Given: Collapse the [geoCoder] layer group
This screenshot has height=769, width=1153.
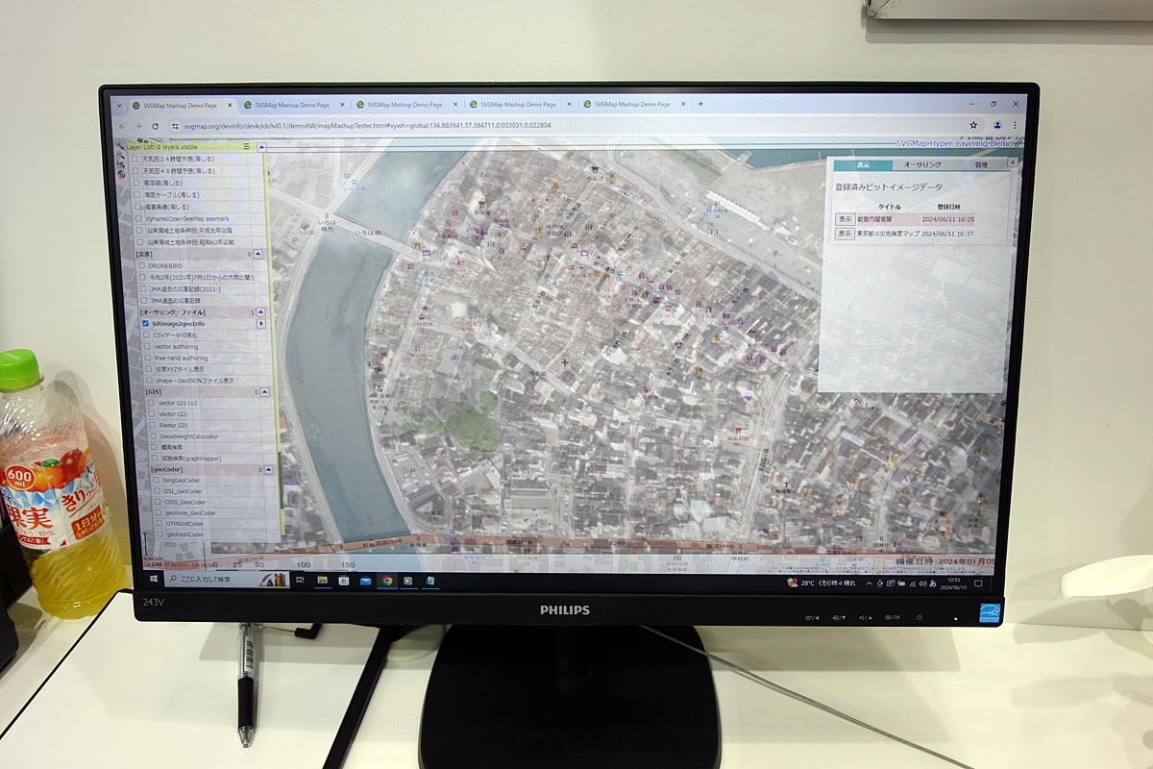Looking at the screenshot, I should pyautogui.click(x=270, y=469).
